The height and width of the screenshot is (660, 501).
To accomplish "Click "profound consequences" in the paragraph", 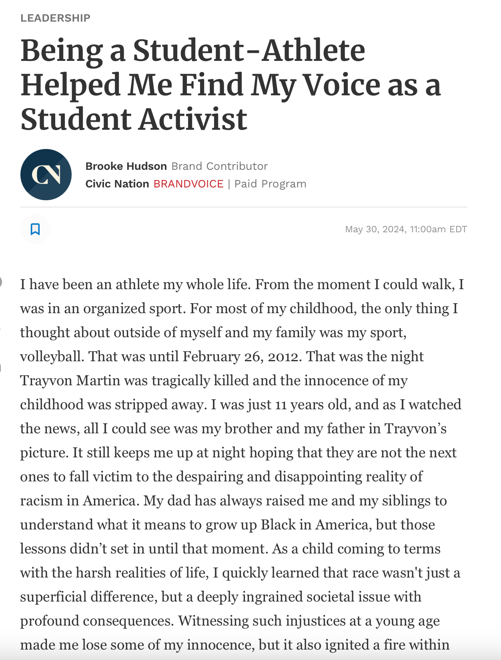I will (x=96, y=621).
